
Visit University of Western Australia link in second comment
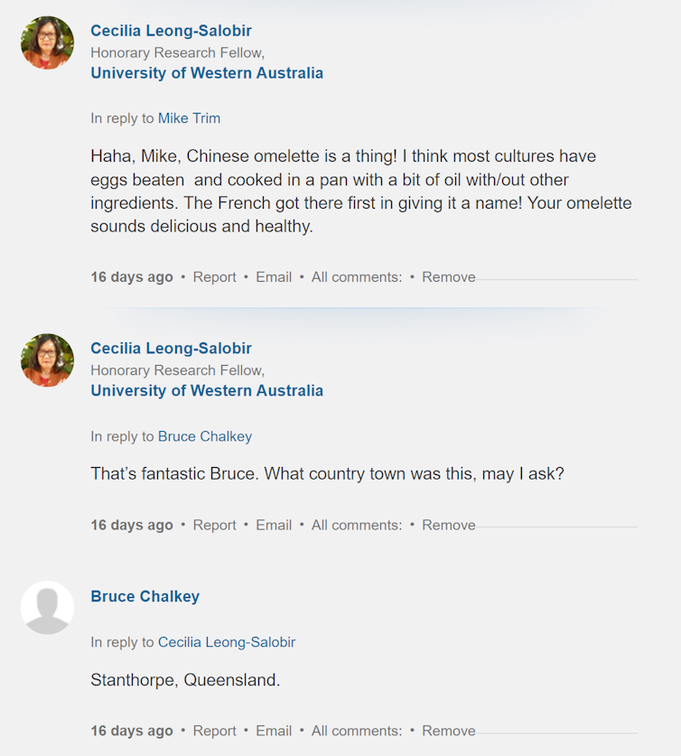click(207, 390)
